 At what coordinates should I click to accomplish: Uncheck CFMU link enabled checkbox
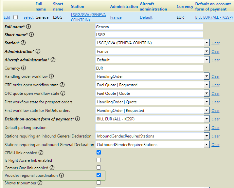click(x=99, y=153)
